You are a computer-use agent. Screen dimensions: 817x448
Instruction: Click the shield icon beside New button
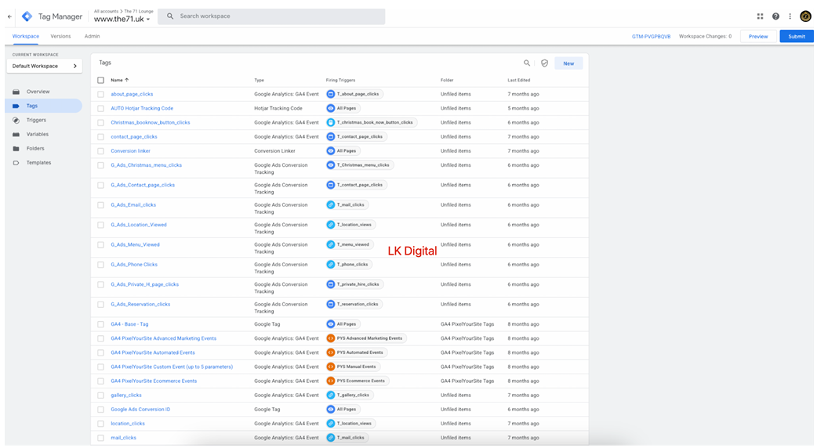click(x=544, y=63)
